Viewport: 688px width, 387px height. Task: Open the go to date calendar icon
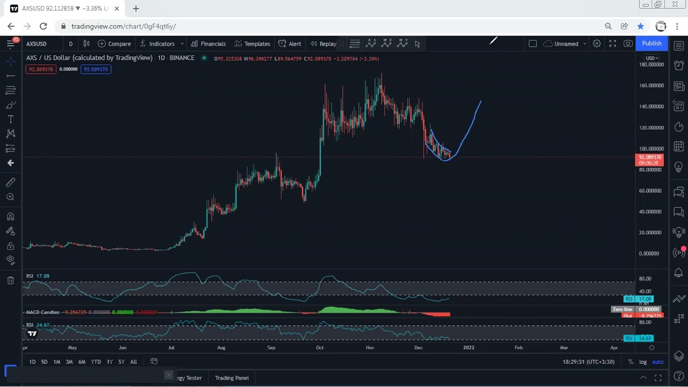pyautogui.click(x=154, y=361)
